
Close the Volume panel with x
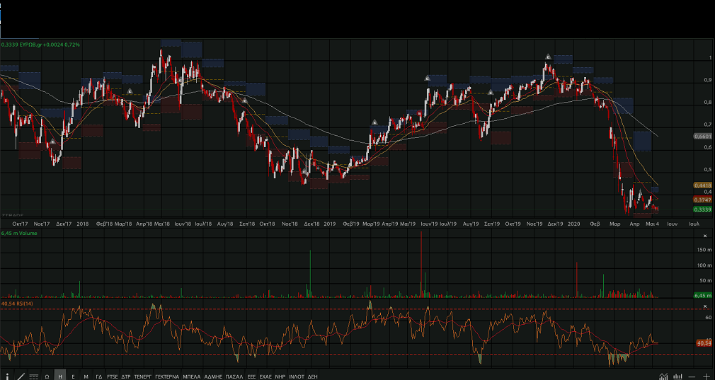(x=704, y=234)
